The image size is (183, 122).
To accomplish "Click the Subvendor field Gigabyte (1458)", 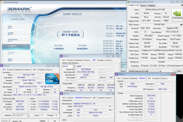I will (172, 28).
